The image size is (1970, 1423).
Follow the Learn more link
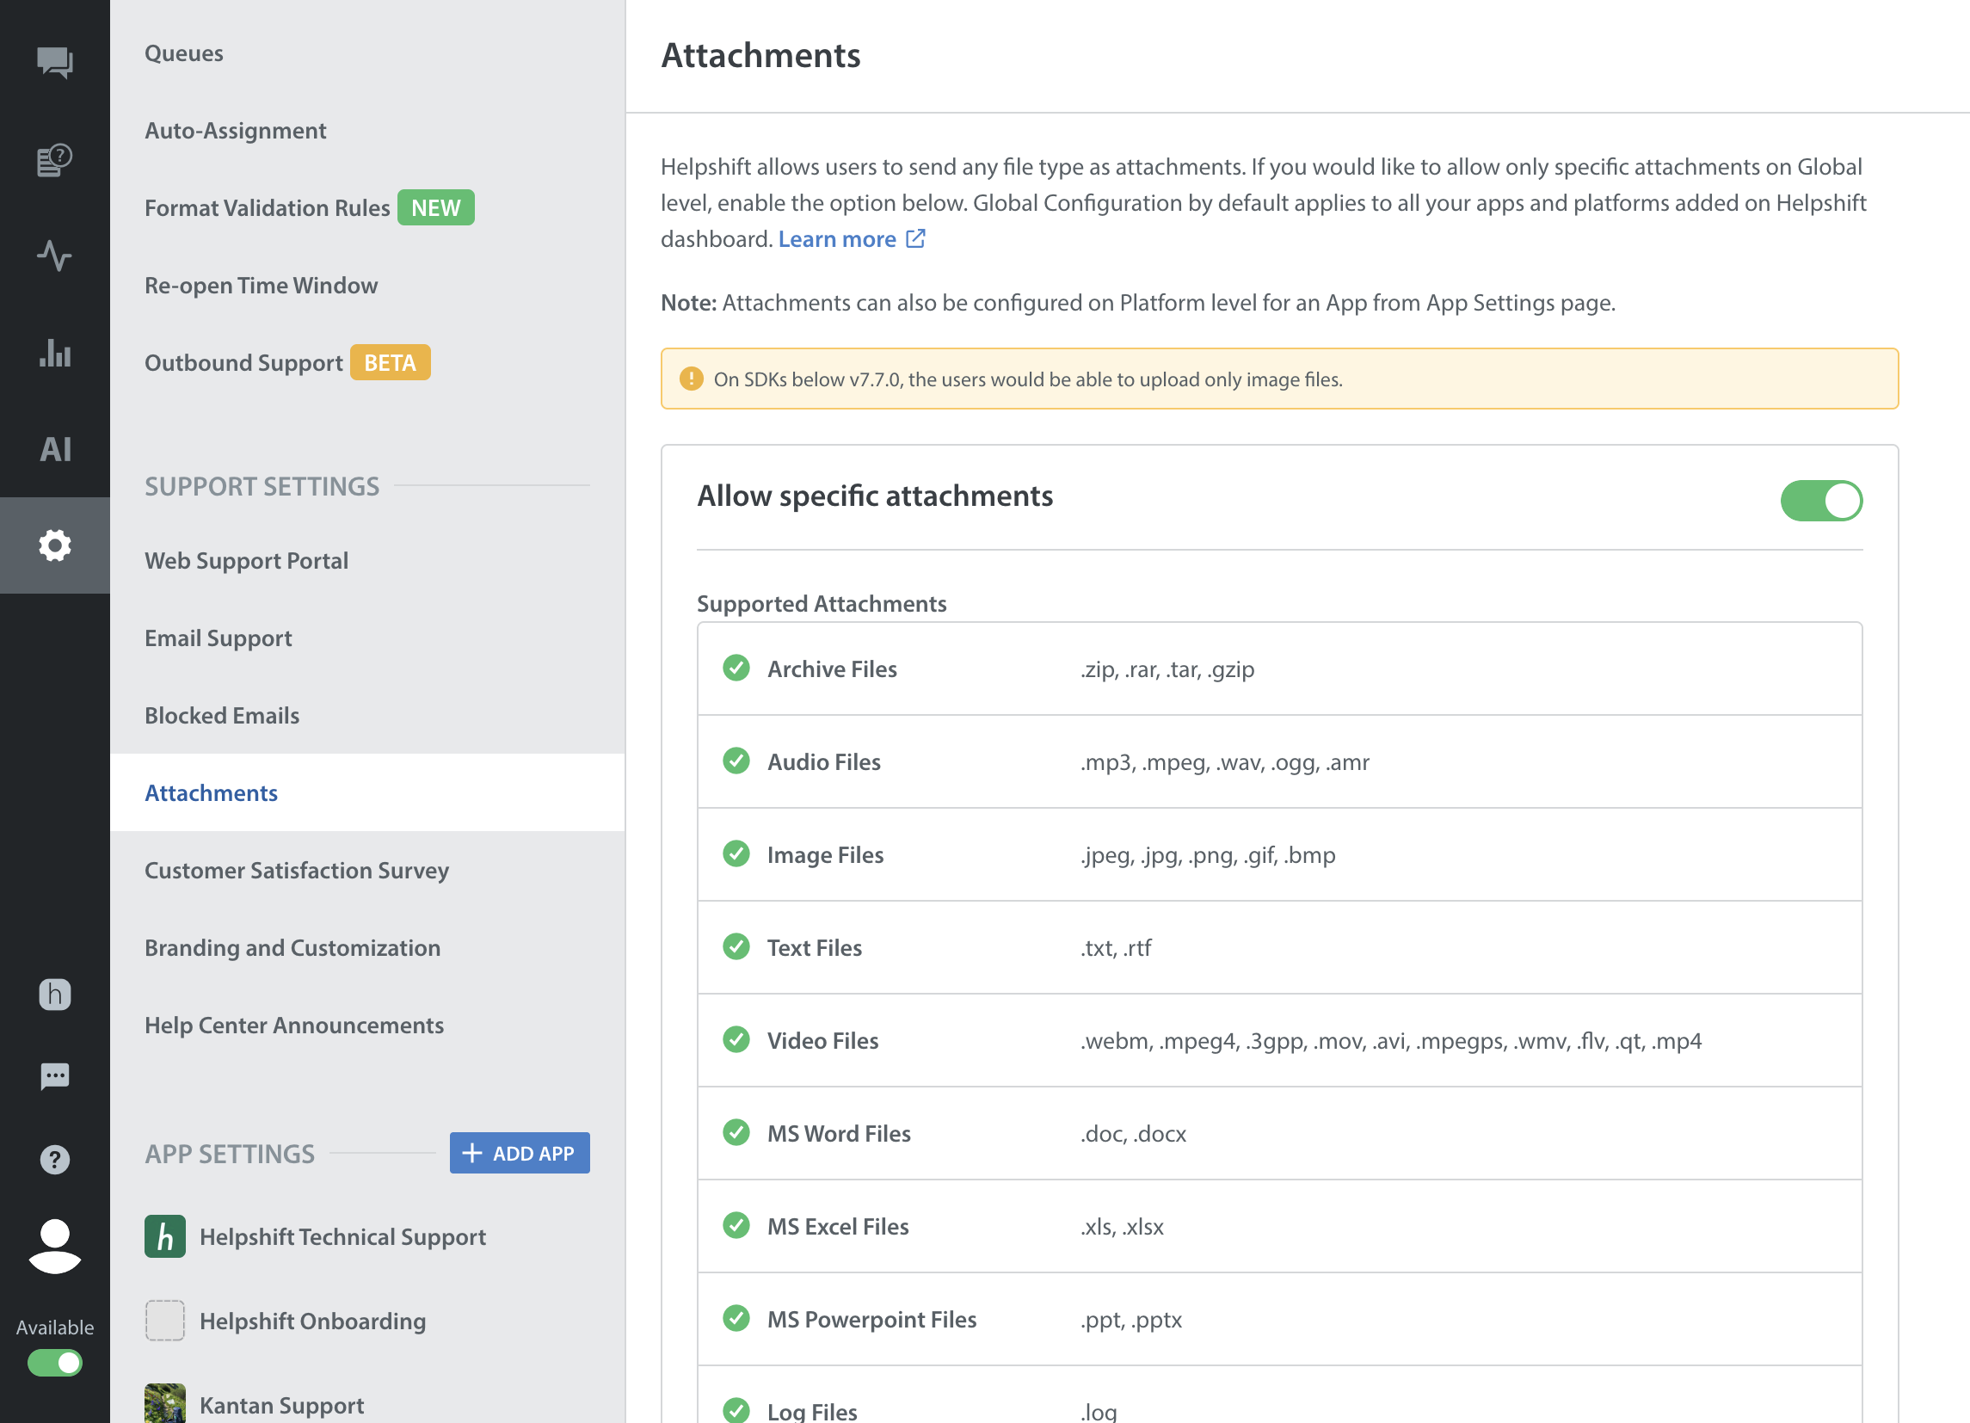click(x=837, y=239)
